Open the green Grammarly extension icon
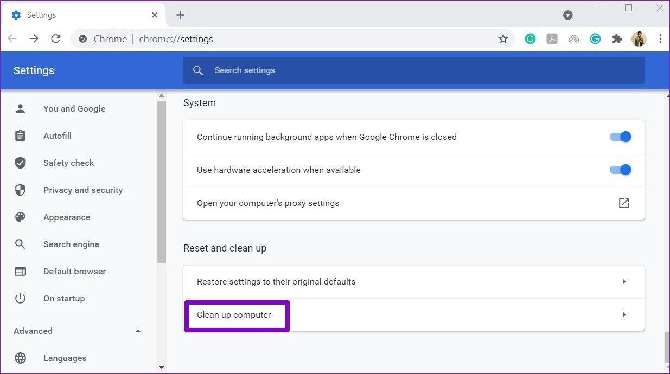670x374 pixels. (530, 38)
